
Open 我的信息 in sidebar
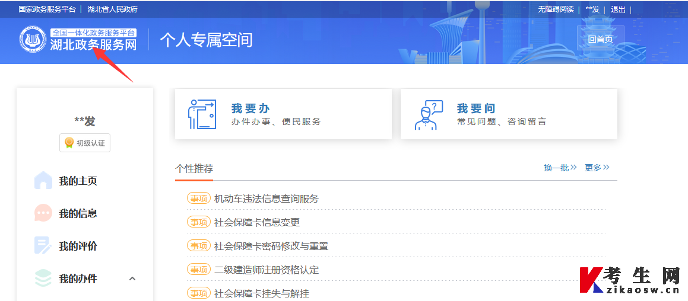[x=78, y=213]
